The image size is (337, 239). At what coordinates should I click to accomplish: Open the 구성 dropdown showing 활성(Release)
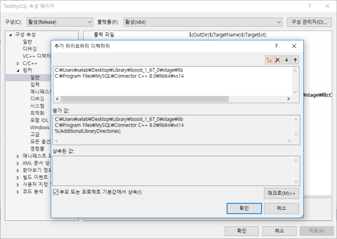60,22
